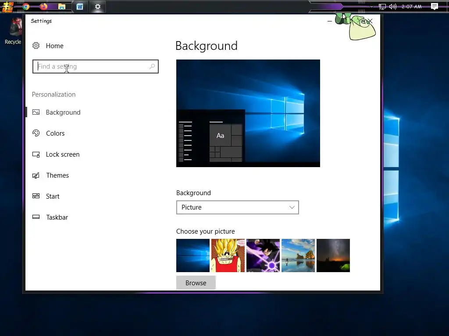Open Taskbar settings page
The image size is (449, 336).
click(57, 217)
